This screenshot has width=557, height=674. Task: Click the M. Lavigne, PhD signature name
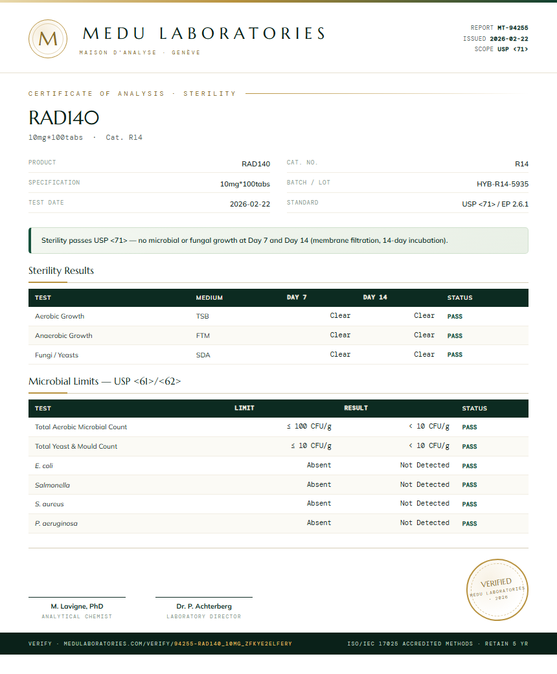click(77, 607)
